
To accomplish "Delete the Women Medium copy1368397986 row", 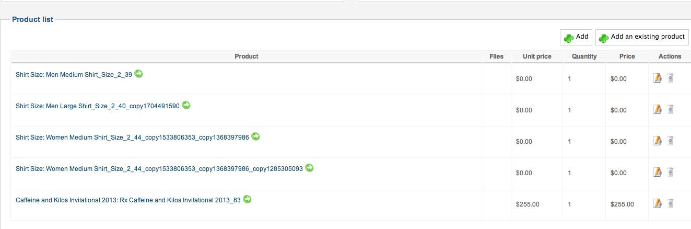I will click(x=671, y=141).
